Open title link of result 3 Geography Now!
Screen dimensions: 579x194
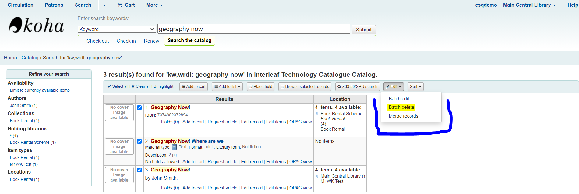[x=170, y=170]
